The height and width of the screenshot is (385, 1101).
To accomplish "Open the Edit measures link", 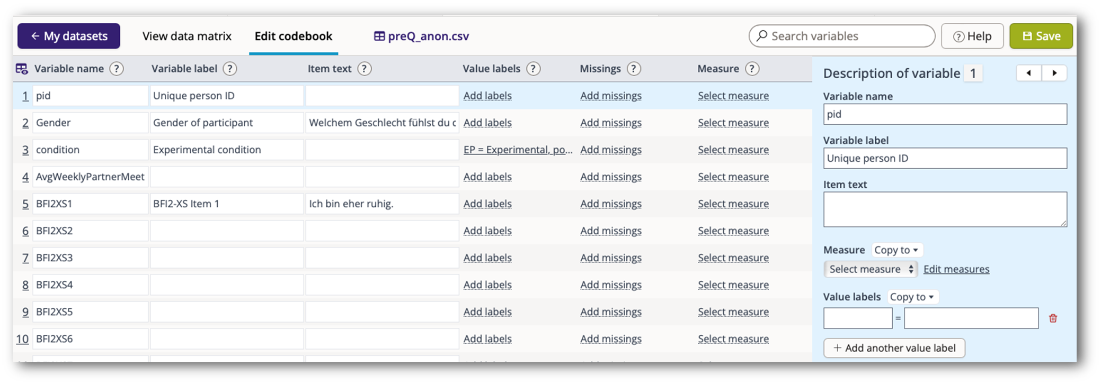I will click(x=956, y=269).
